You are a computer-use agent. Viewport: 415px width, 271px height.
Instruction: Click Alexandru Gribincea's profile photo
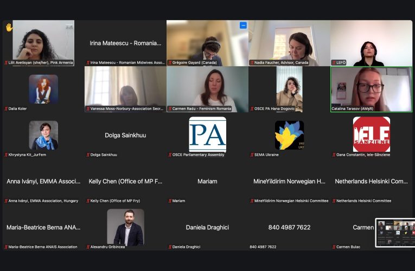(x=125, y=227)
